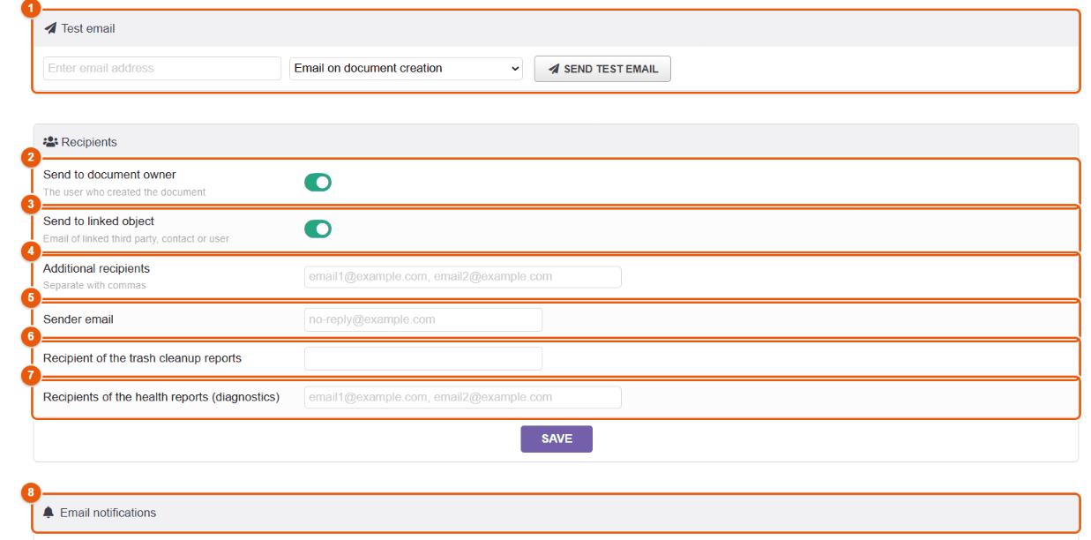Click 'The user who created the document' hint
1091x540 pixels.
(124, 192)
